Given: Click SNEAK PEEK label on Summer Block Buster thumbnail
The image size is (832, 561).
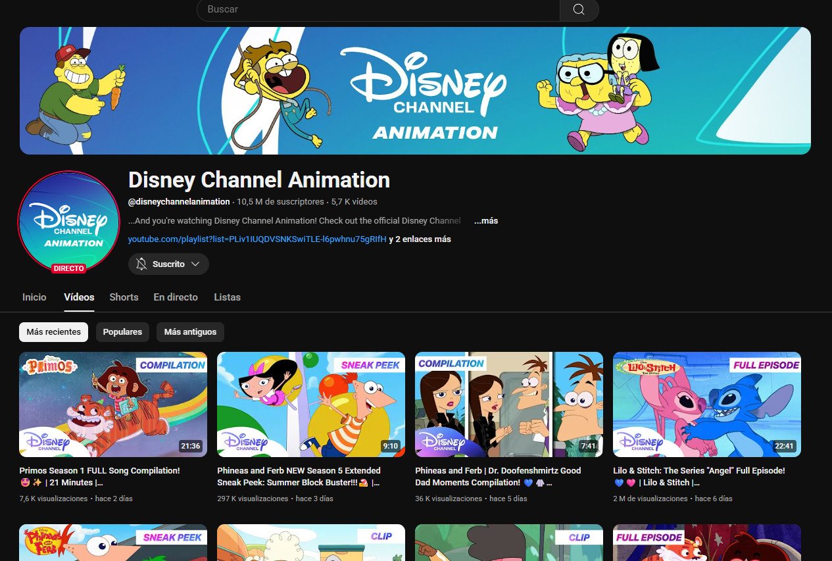Looking at the screenshot, I should [370, 365].
